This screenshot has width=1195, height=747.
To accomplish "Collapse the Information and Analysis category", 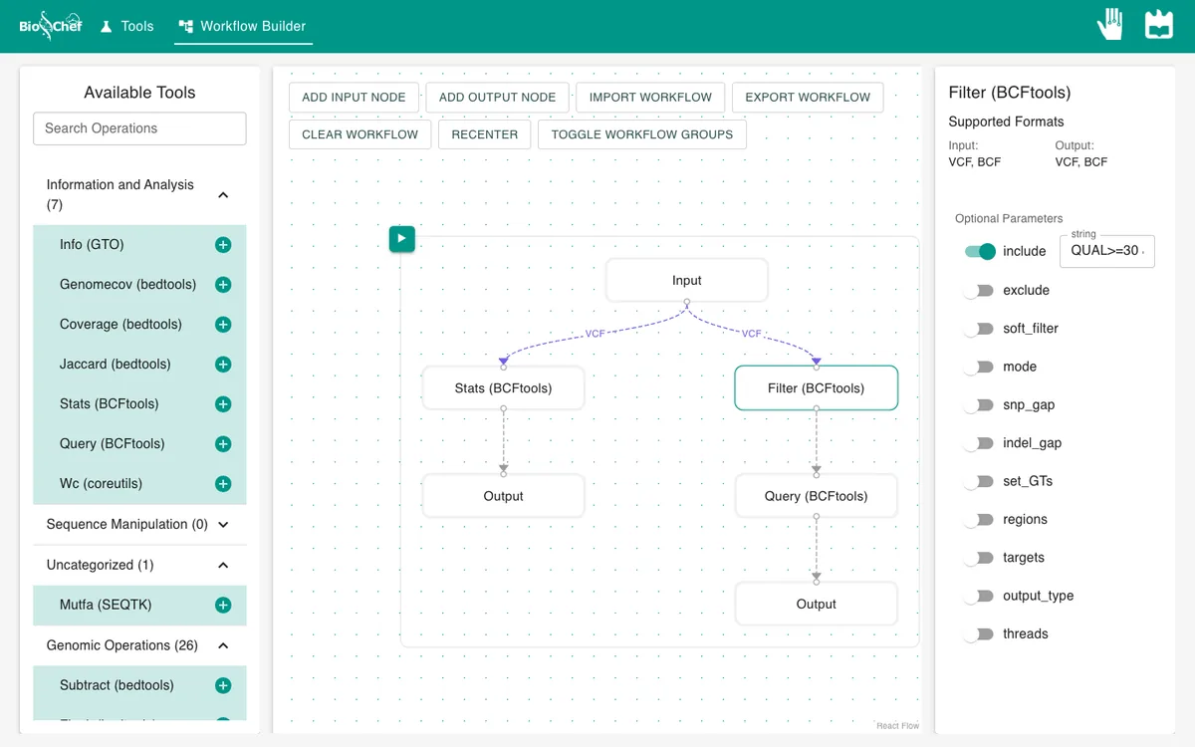I will pyautogui.click(x=139, y=195).
